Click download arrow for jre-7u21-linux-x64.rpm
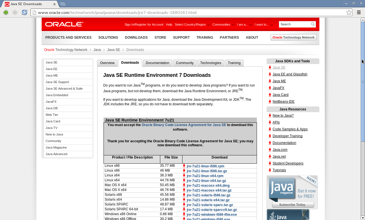The width and height of the screenshot is (365, 220). coord(184,176)
